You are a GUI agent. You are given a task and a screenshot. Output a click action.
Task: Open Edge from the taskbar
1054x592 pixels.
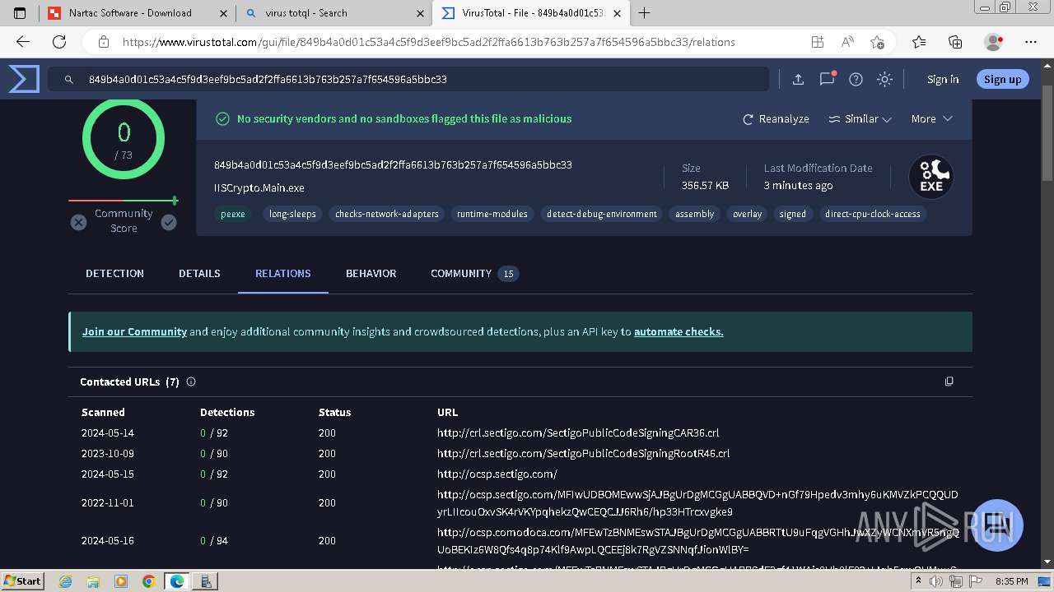click(176, 581)
